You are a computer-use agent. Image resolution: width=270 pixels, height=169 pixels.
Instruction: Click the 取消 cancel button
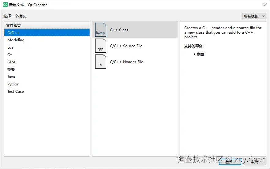click(255, 162)
